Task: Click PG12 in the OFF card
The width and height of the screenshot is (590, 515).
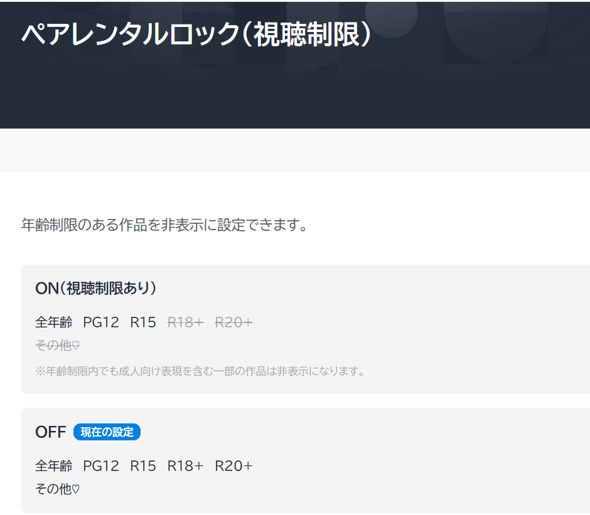Action: 100,466
